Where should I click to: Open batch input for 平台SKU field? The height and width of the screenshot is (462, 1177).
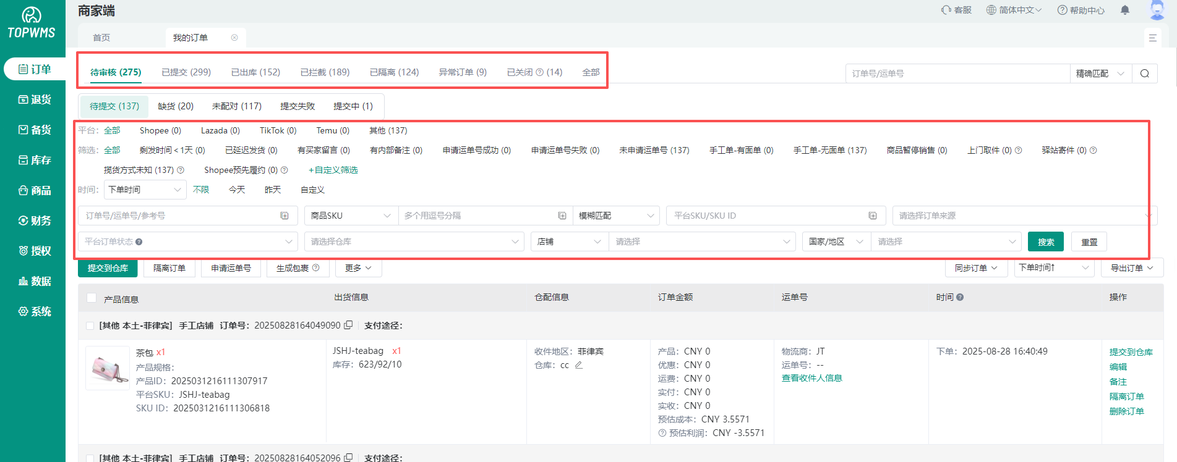tap(873, 216)
